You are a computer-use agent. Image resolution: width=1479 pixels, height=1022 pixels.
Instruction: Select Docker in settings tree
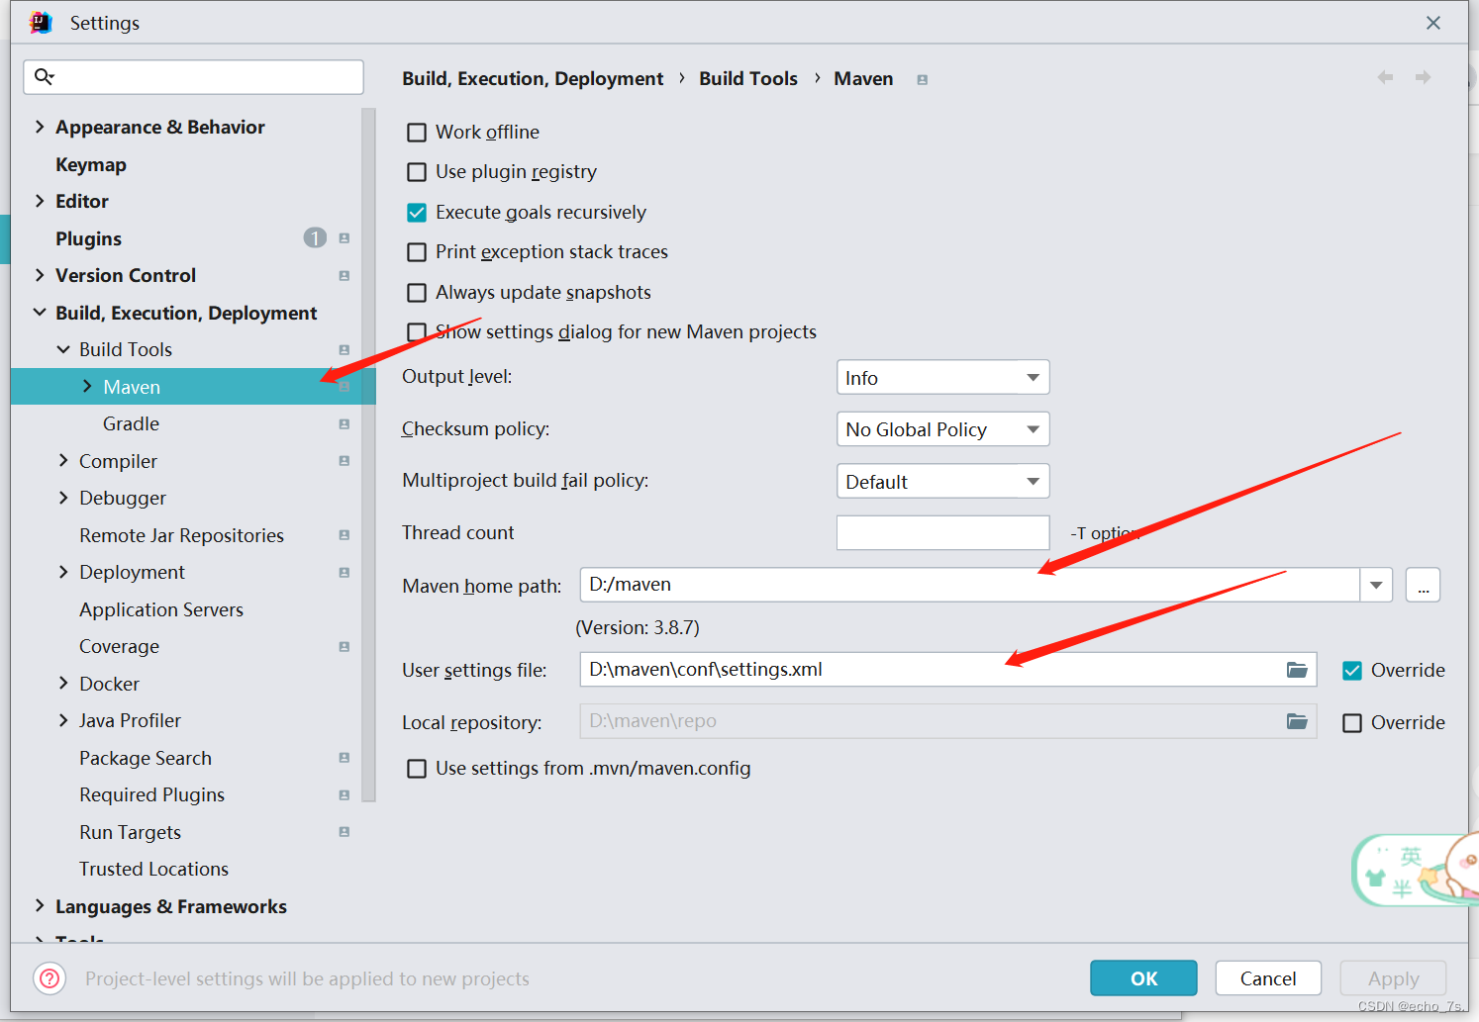(x=109, y=685)
